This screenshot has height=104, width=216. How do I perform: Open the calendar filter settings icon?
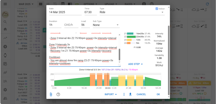[55, 4]
